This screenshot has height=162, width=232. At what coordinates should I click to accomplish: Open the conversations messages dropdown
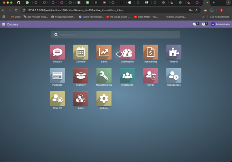coord(195,24)
